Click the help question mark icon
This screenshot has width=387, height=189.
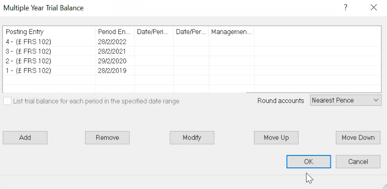point(346,7)
